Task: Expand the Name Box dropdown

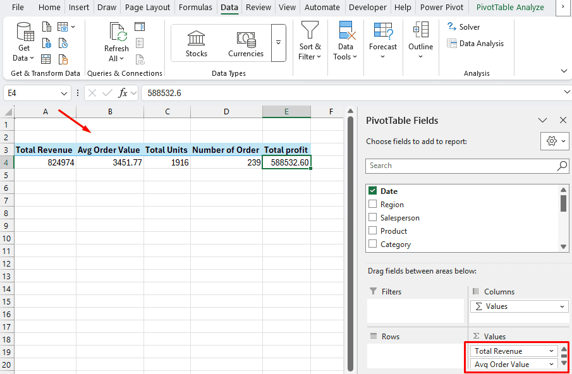Action: click(64, 93)
